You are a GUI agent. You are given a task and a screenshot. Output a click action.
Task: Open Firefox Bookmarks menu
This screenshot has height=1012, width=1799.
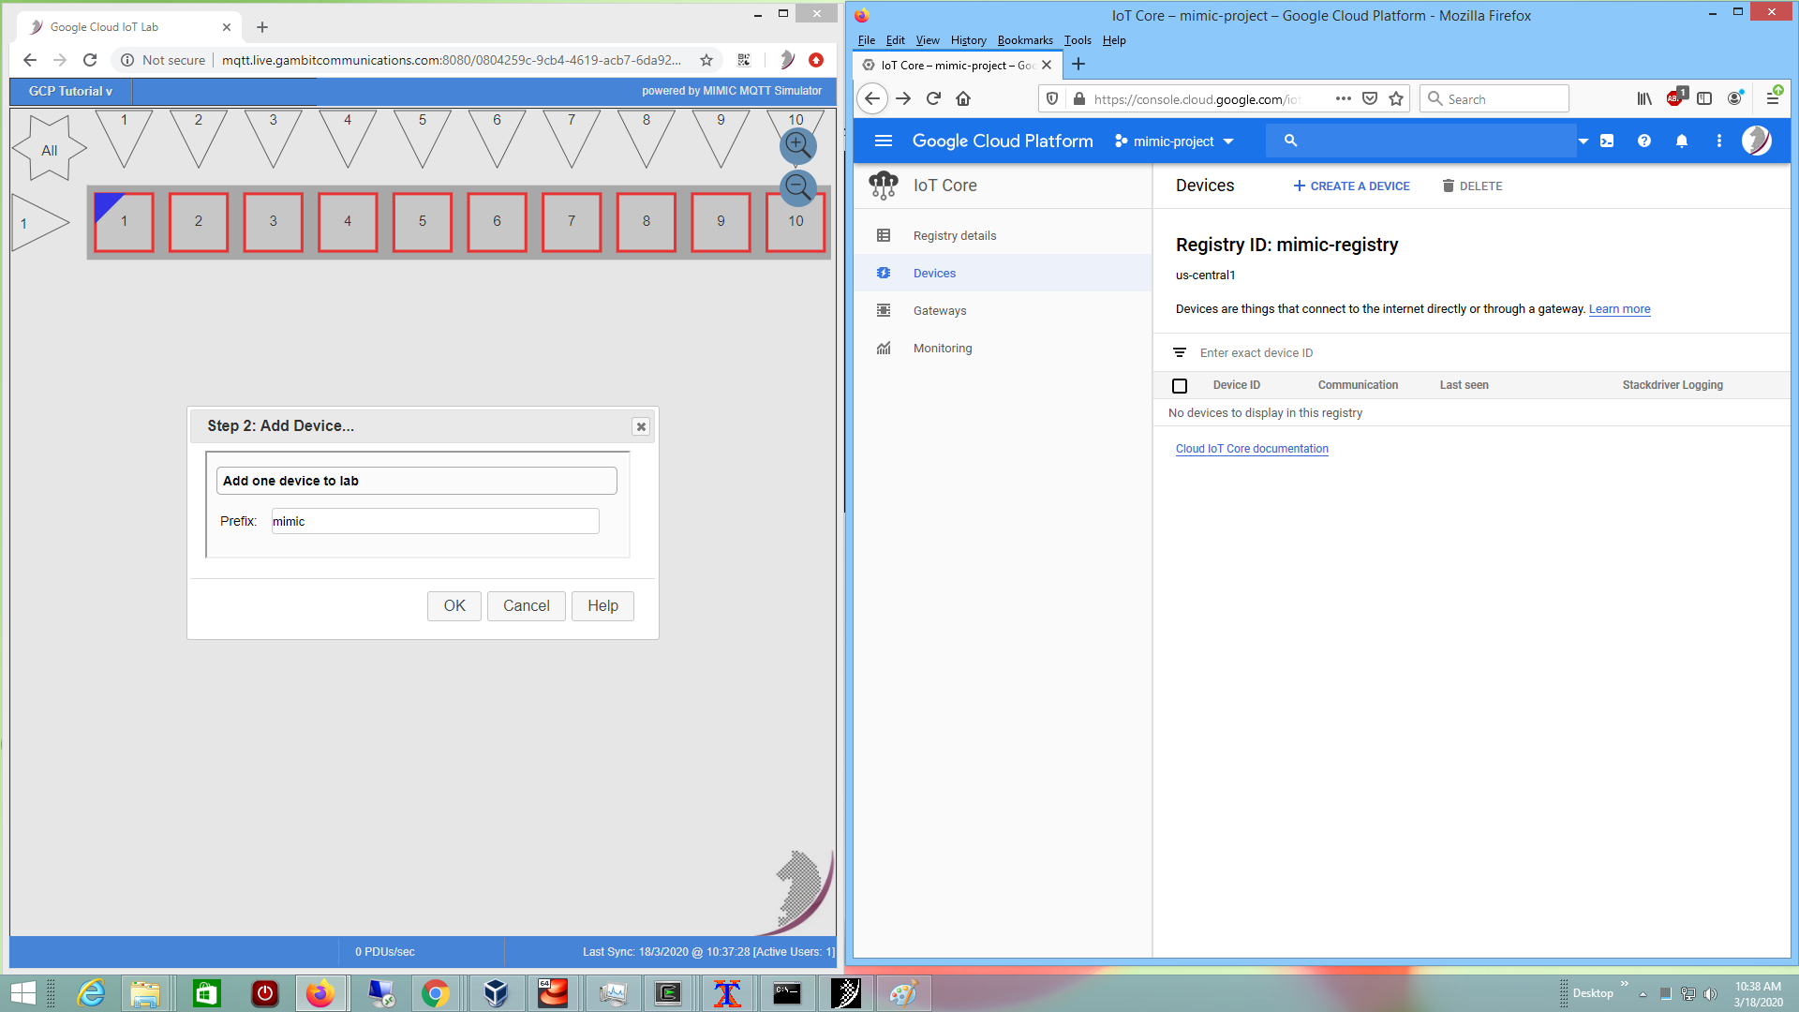click(1025, 40)
